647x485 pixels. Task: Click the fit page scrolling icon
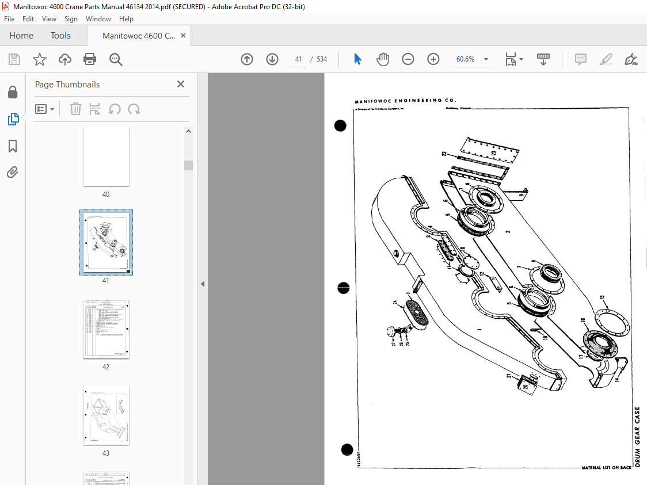(x=511, y=59)
